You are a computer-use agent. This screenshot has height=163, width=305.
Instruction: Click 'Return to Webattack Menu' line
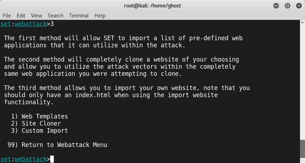coord(57,145)
